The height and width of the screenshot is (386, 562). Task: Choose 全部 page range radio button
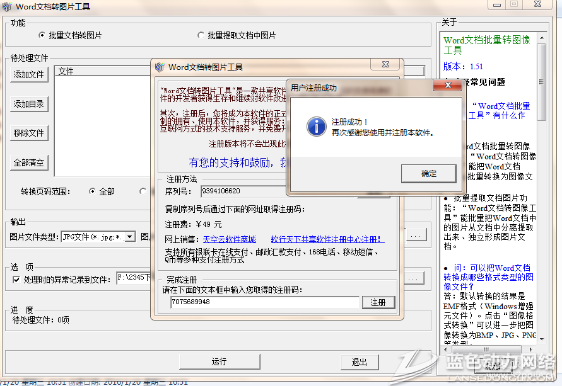pos(93,191)
